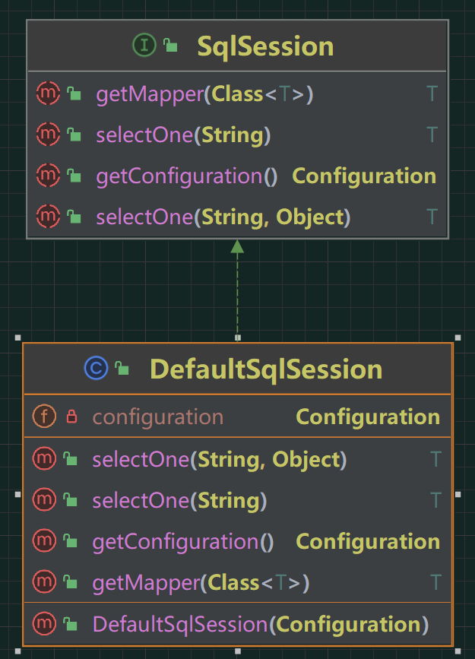Click the field icon next to configuration

[44, 417]
